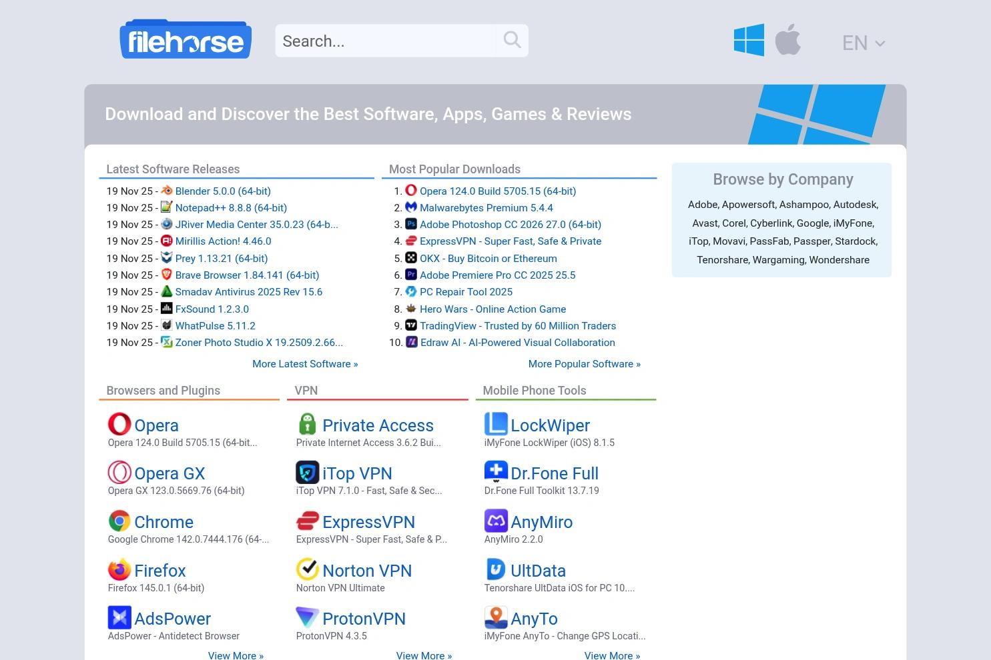Open the EN language dropdown
The image size is (991, 660).
point(864,43)
